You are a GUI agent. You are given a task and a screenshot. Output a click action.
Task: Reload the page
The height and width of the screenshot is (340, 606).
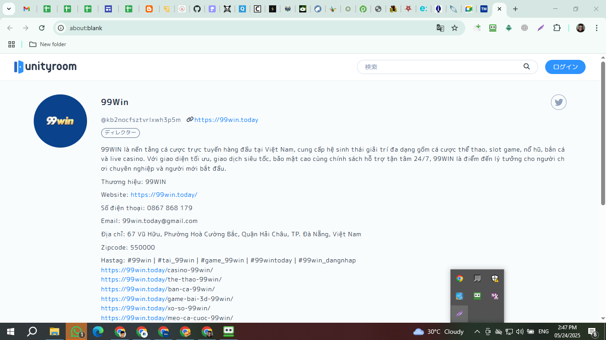[42, 28]
